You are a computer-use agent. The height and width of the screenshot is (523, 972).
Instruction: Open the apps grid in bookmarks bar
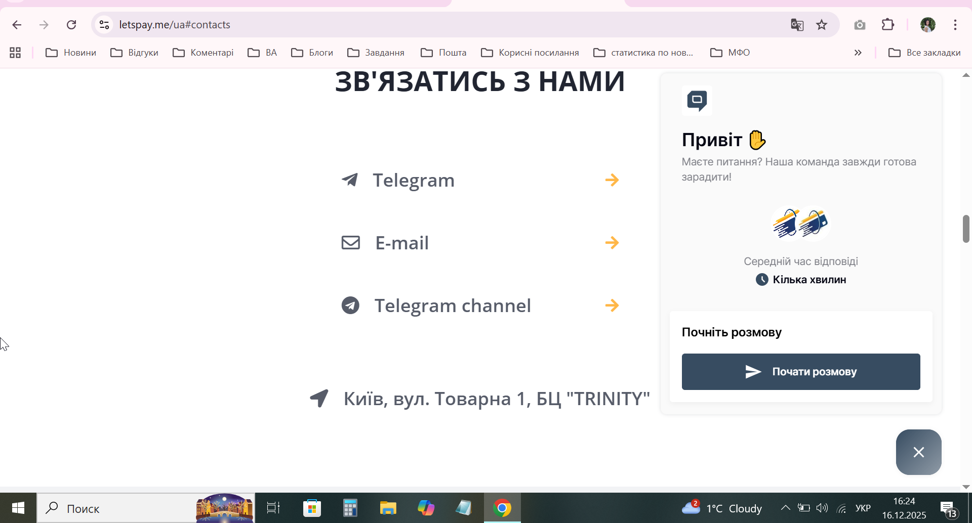click(x=15, y=53)
